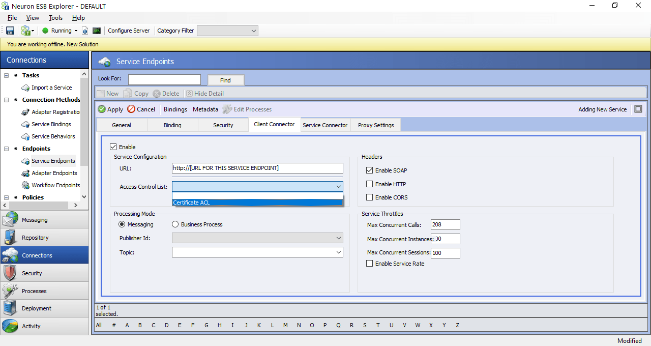Show All entries in alphabet filter
Image resolution: width=651 pixels, height=346 pixels.
pos(99,325)
